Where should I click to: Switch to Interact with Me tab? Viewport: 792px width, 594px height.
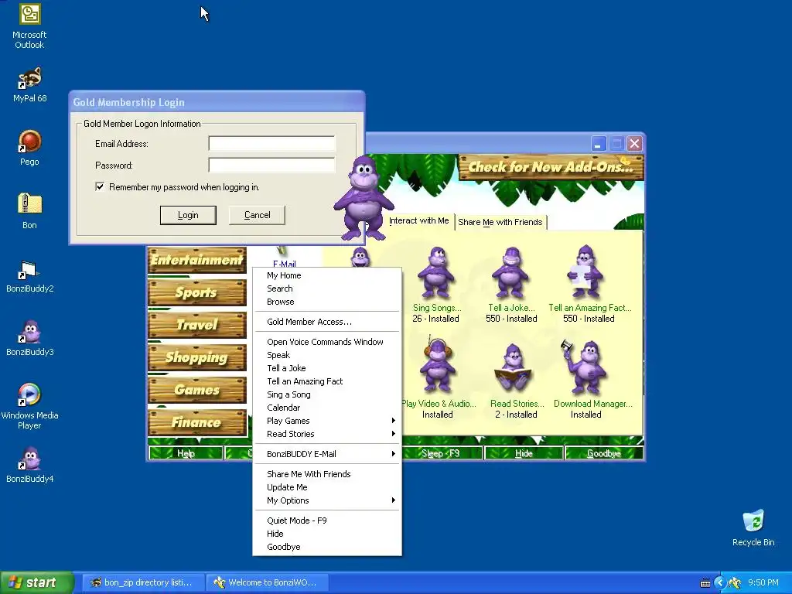(x=418, y=220)
